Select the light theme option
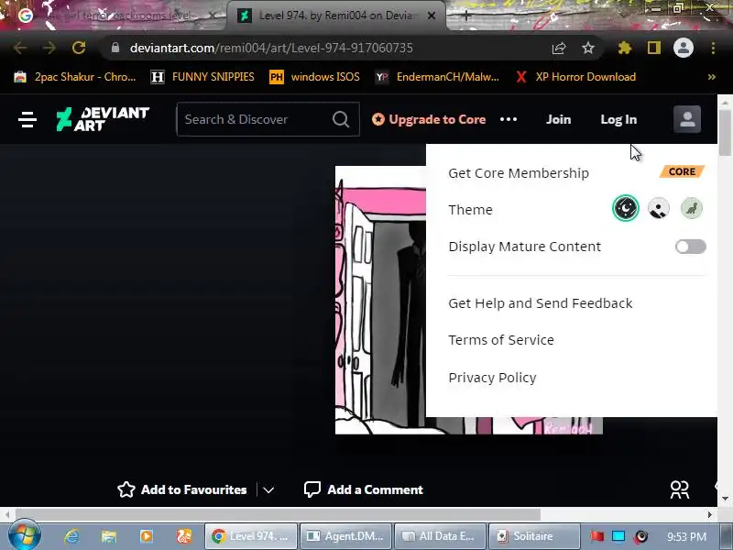The height and width of the screenshot is (550, 733). pos(658,209)
